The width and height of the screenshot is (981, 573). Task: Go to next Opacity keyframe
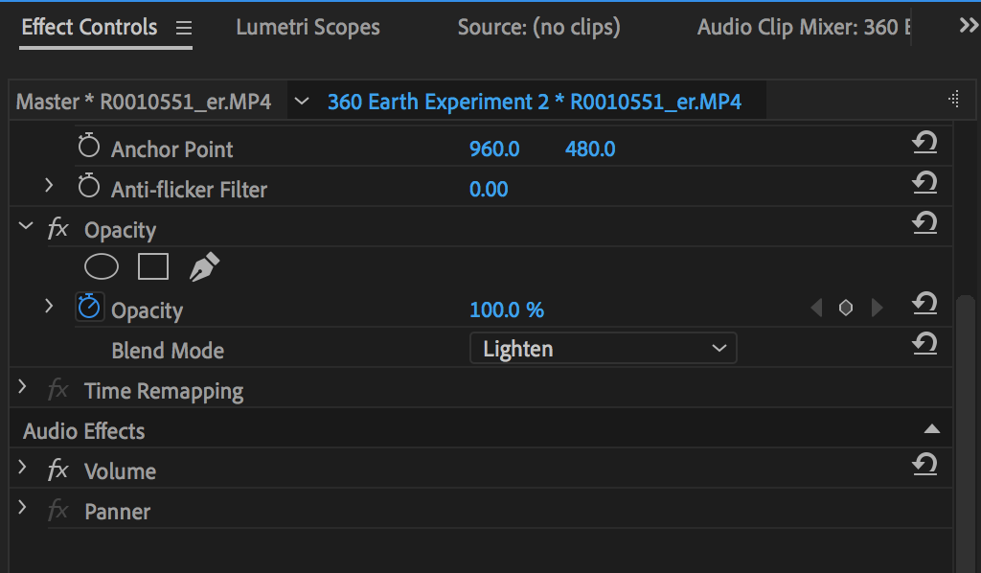click(x=877, y=309)
